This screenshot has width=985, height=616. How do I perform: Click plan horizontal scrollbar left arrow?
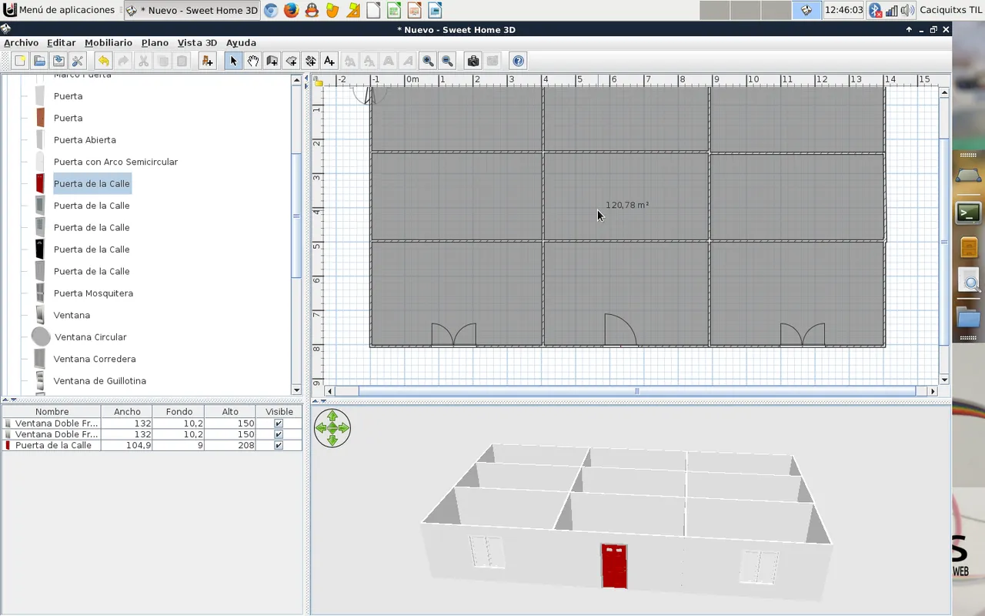[x=329, y=391]
